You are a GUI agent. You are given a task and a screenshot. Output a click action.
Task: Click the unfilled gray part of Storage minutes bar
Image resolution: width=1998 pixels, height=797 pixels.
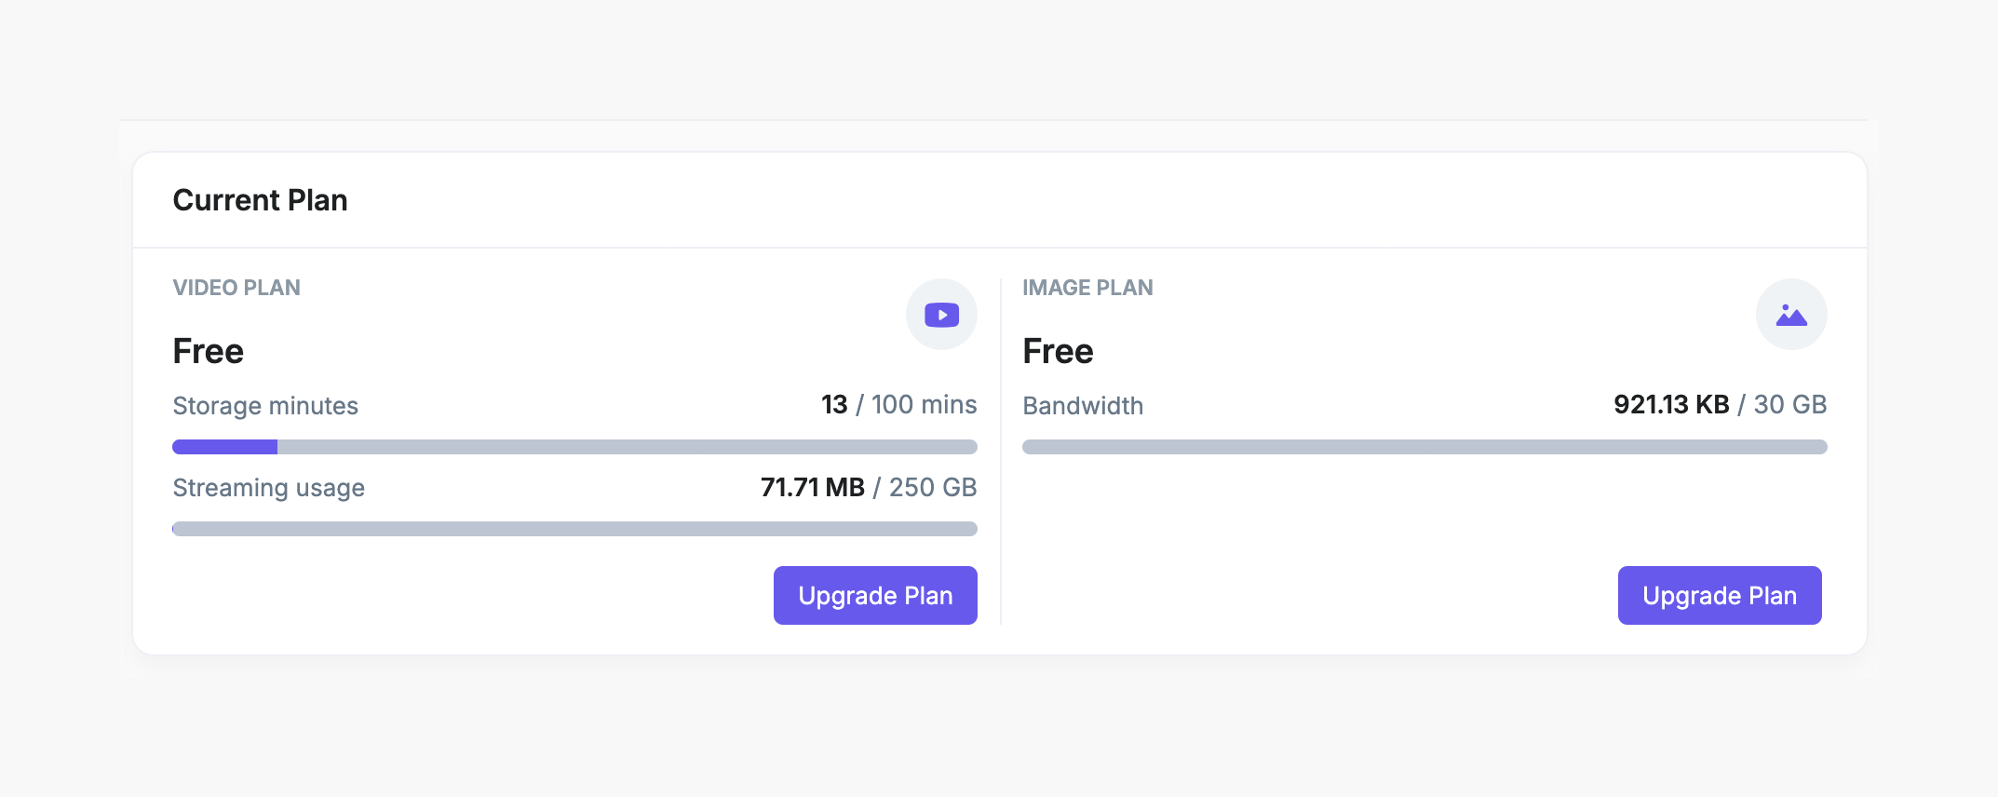pos(626,447)
